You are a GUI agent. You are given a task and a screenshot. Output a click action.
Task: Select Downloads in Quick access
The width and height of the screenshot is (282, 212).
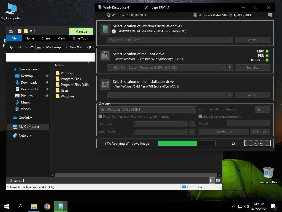coord(29,83)
